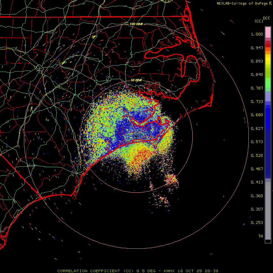Pick the red color bar segment near 0.947
This screenshot has height=273, width=273.
pos(268,45)
